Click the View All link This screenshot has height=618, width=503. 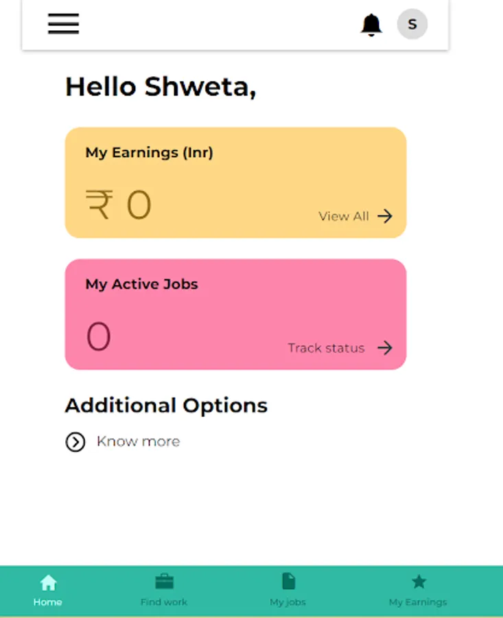[344, 216]
